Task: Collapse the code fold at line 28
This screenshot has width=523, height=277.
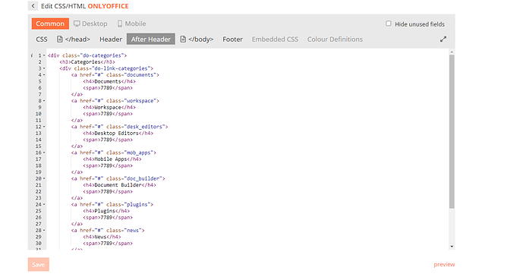Action: 44,231
